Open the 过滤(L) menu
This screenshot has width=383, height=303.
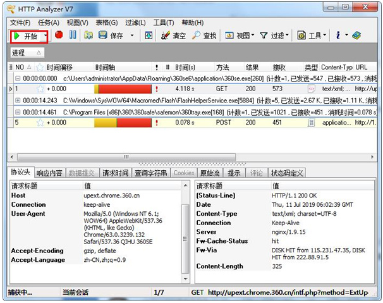tap(135, 23)
